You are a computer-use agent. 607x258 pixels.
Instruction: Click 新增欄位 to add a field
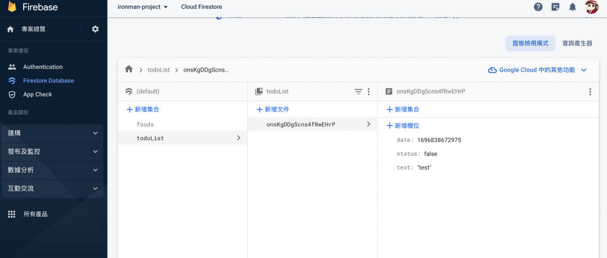pyautogui.click(x=402, y=125)
